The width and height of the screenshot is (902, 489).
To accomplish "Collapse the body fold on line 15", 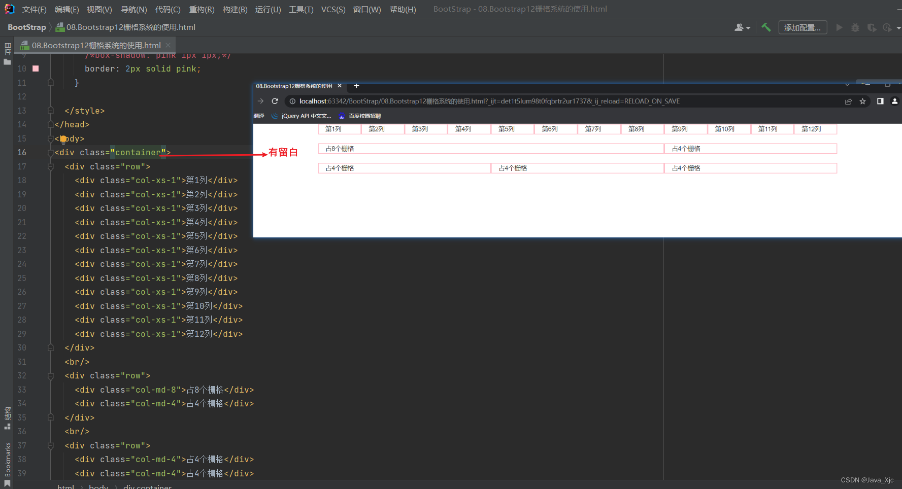I will [50, 138].
